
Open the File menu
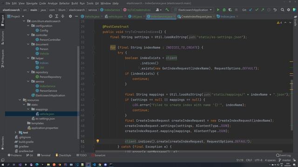pyautogui.click(x=8, y=3)
